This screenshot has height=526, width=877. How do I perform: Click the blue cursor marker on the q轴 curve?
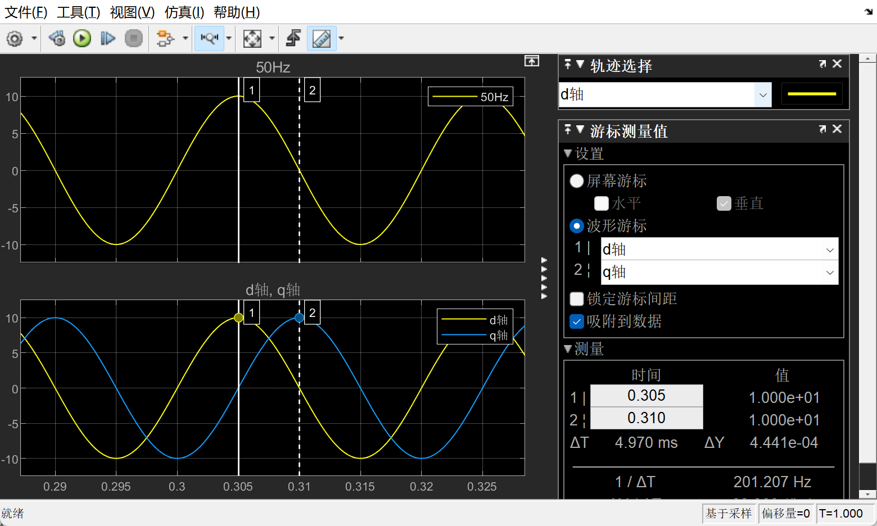tap(300, 318)
